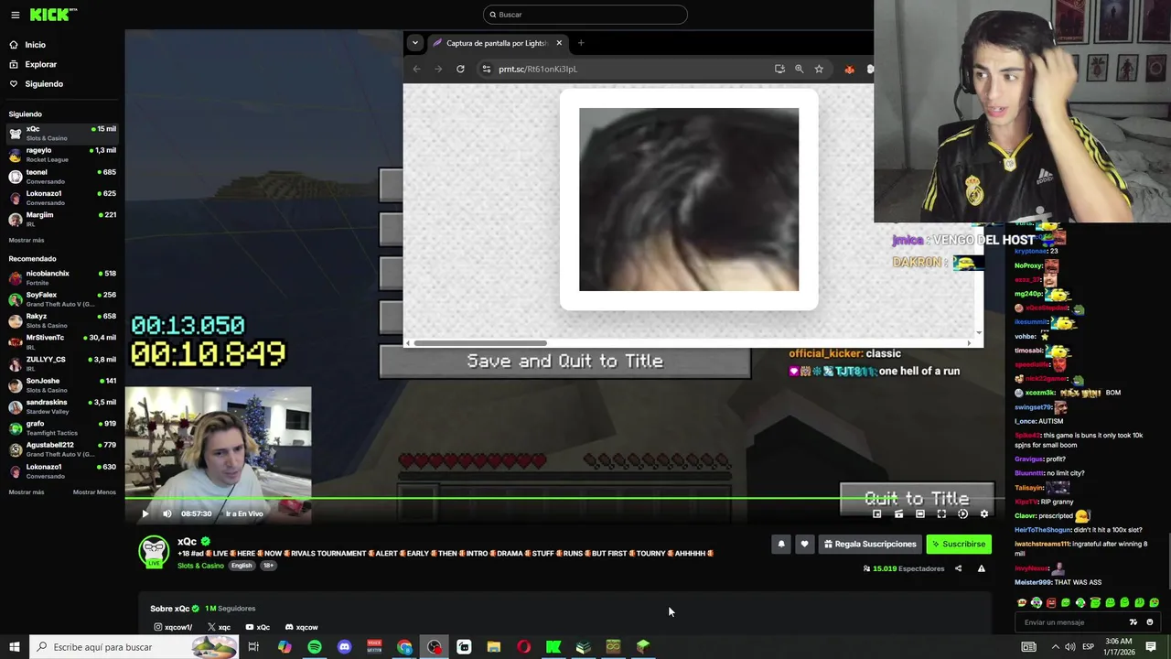
Task: Open the Windows Start menu
Action: (x=15, y=647)
